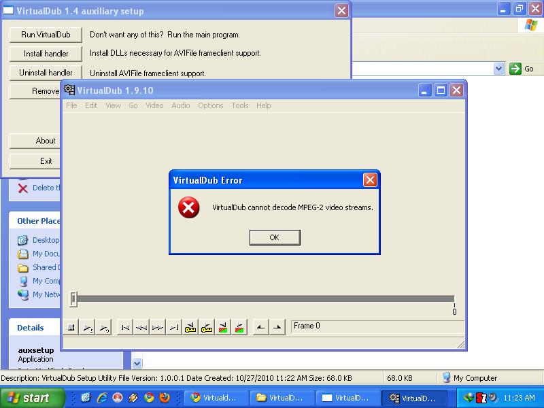
Task: Go to previous keyframe
Action: click(x=190, y=327)
